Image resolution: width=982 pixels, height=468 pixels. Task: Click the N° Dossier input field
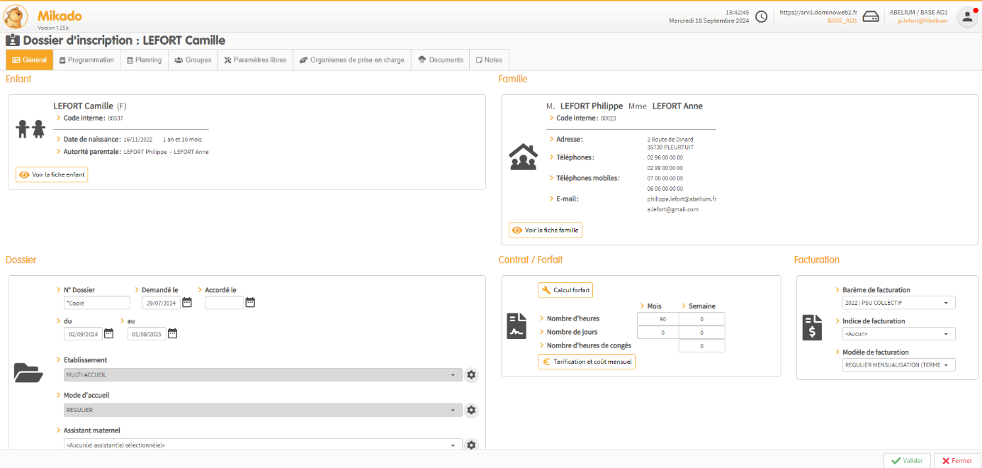pos(96,303)
